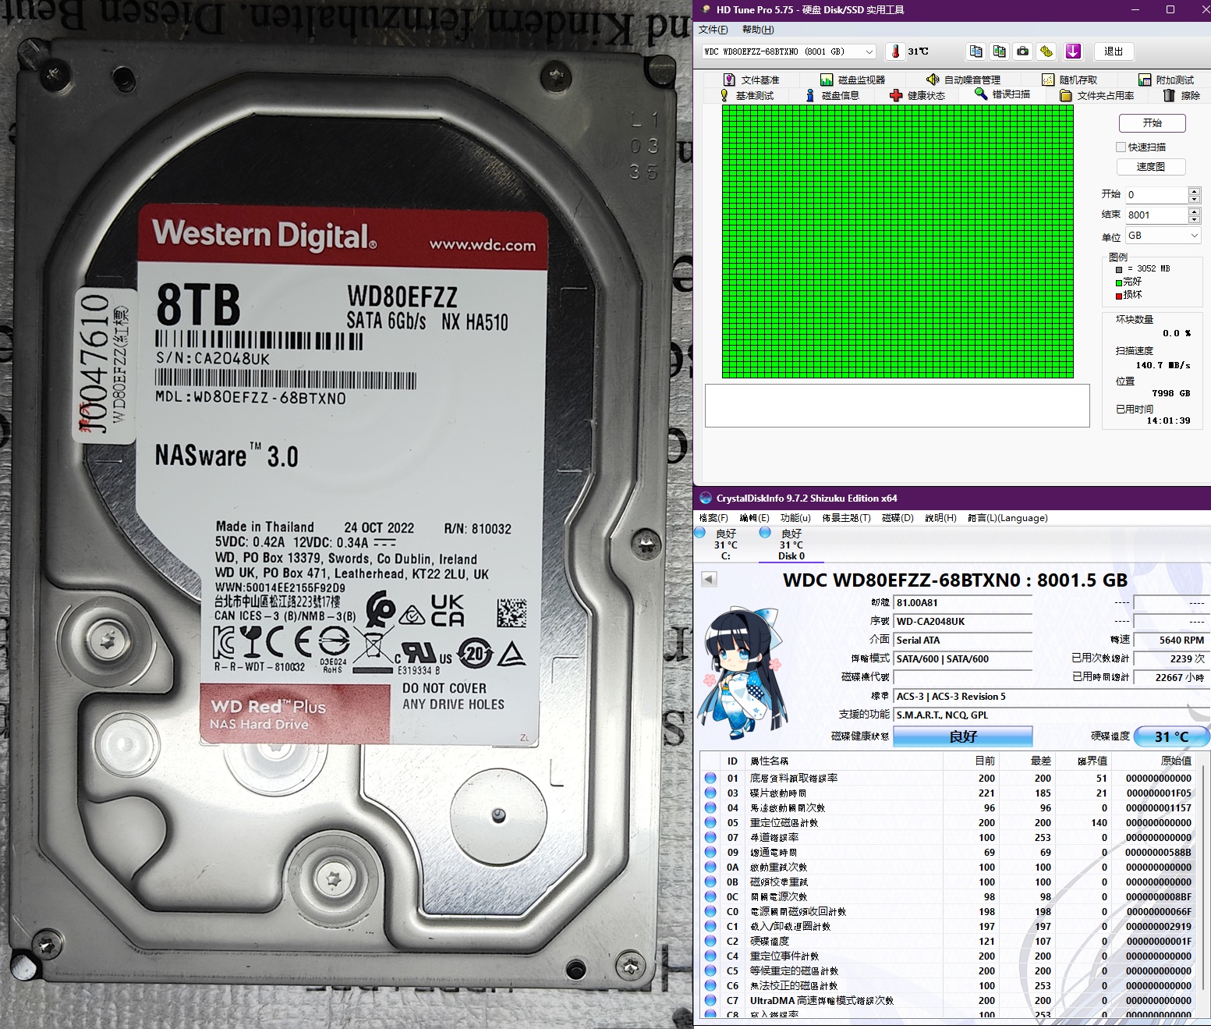
Task: Switch to the 磁盘监视器 disk monitor tab
Action: (852, 80)
